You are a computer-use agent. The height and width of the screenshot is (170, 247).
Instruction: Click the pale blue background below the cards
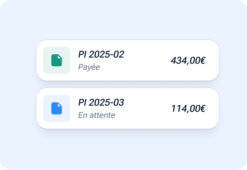pyautogui.click(x=123, y=150)
